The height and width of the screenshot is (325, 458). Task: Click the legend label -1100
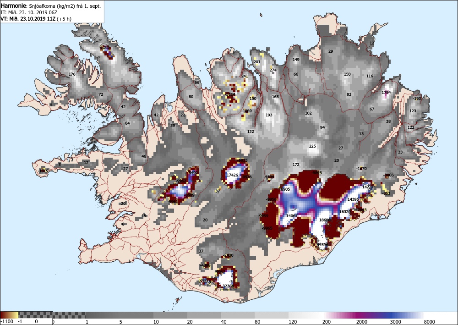pyautogui.click(x=7, y=321)
